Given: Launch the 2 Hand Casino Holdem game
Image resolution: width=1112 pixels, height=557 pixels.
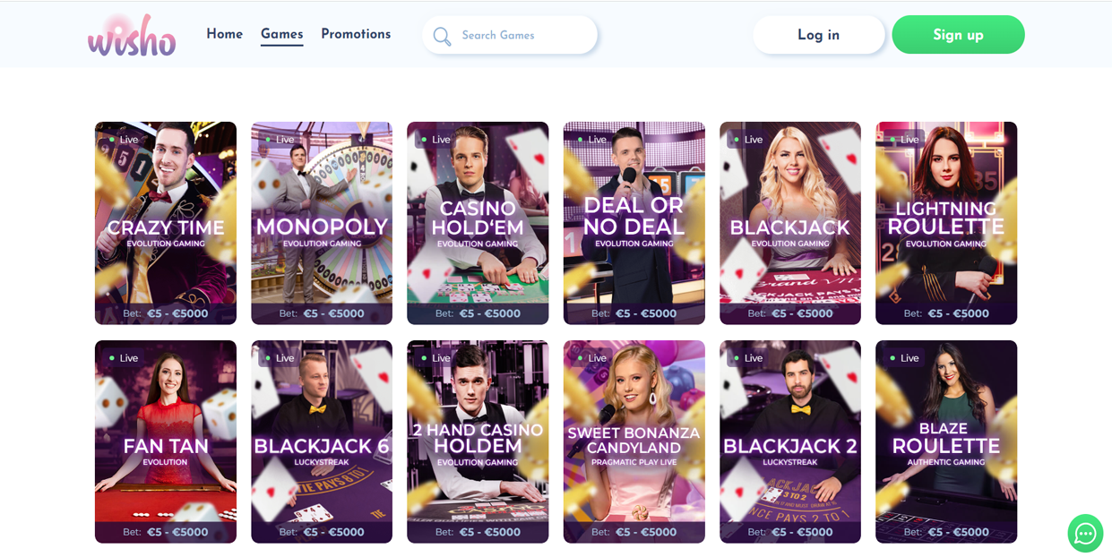Looking at the screenshot, I should (478, 441).
